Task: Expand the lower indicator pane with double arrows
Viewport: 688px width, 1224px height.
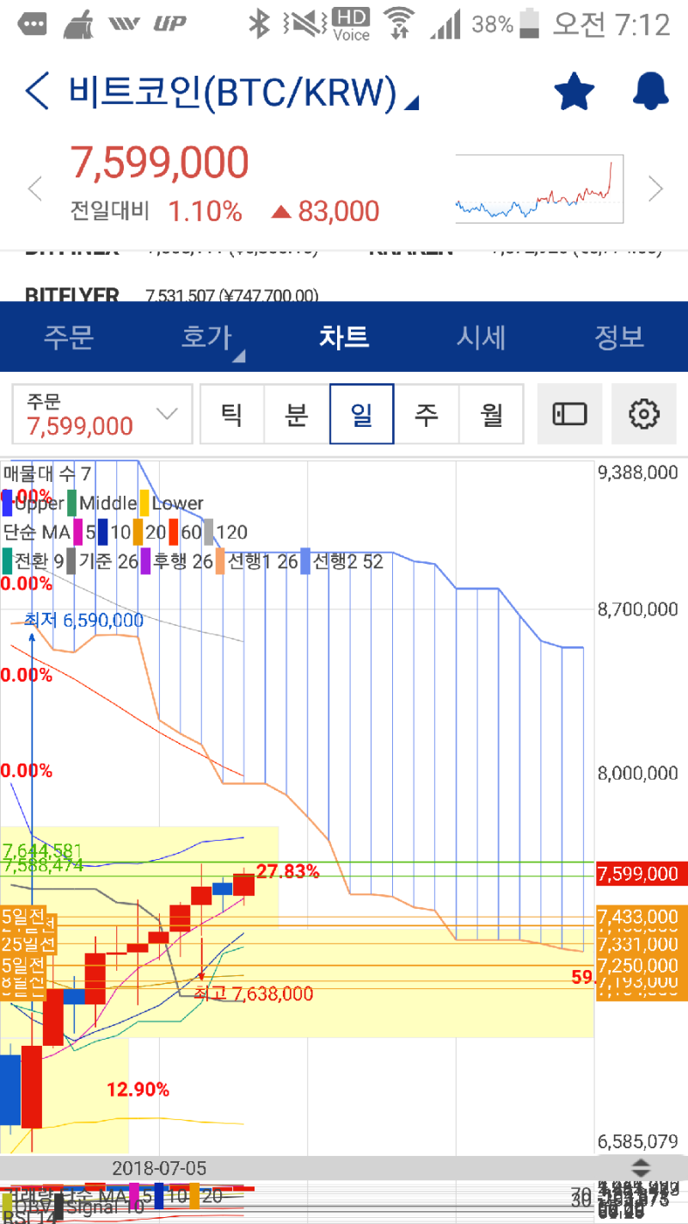Action: tap(642, 1168)
